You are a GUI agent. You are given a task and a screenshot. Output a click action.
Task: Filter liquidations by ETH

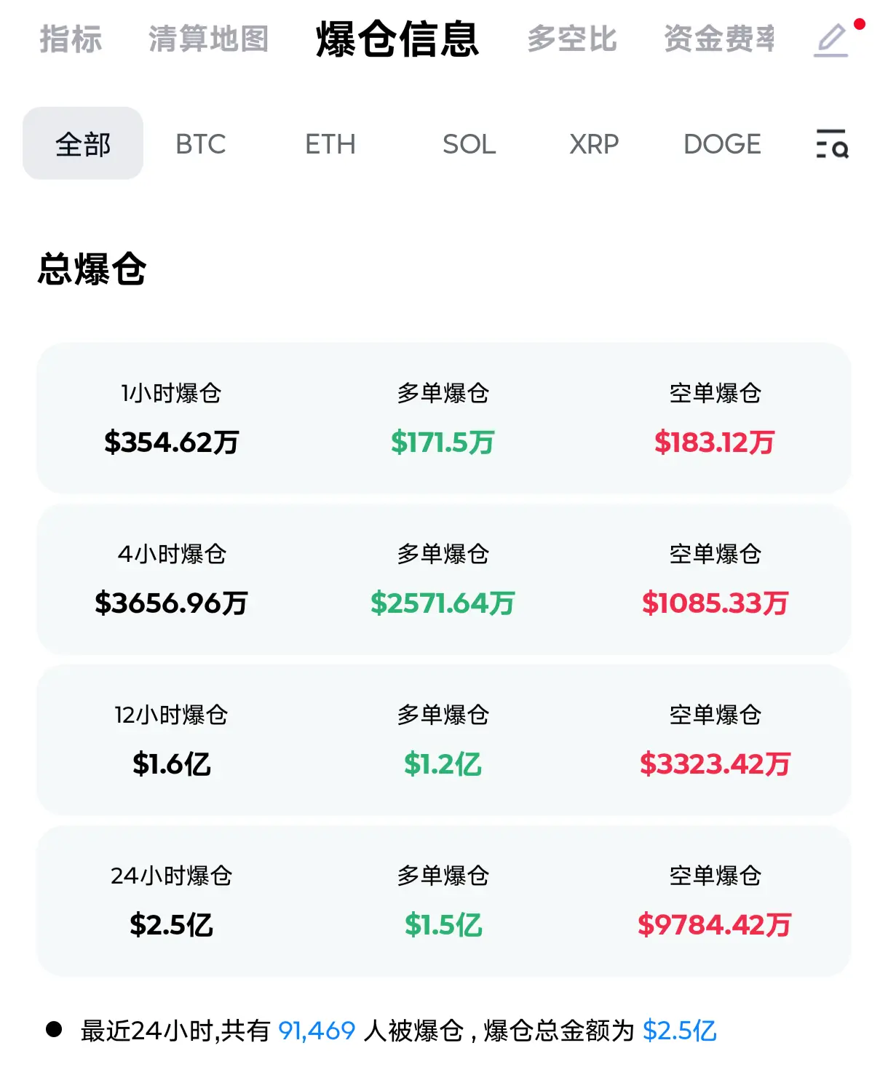(330, 144)
